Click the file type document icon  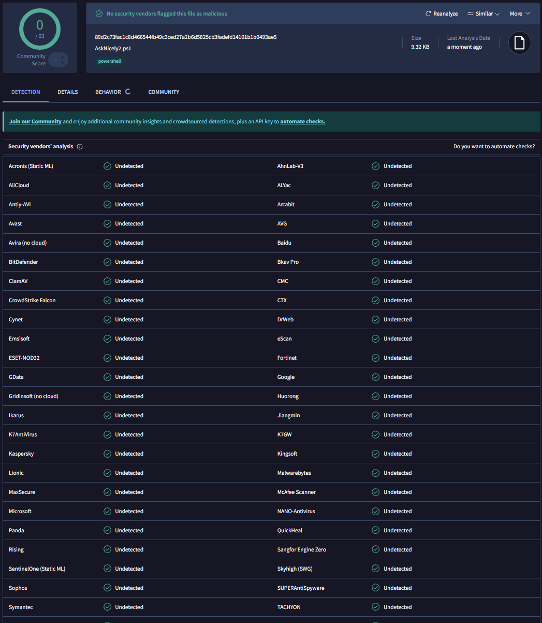pos(520,43)
